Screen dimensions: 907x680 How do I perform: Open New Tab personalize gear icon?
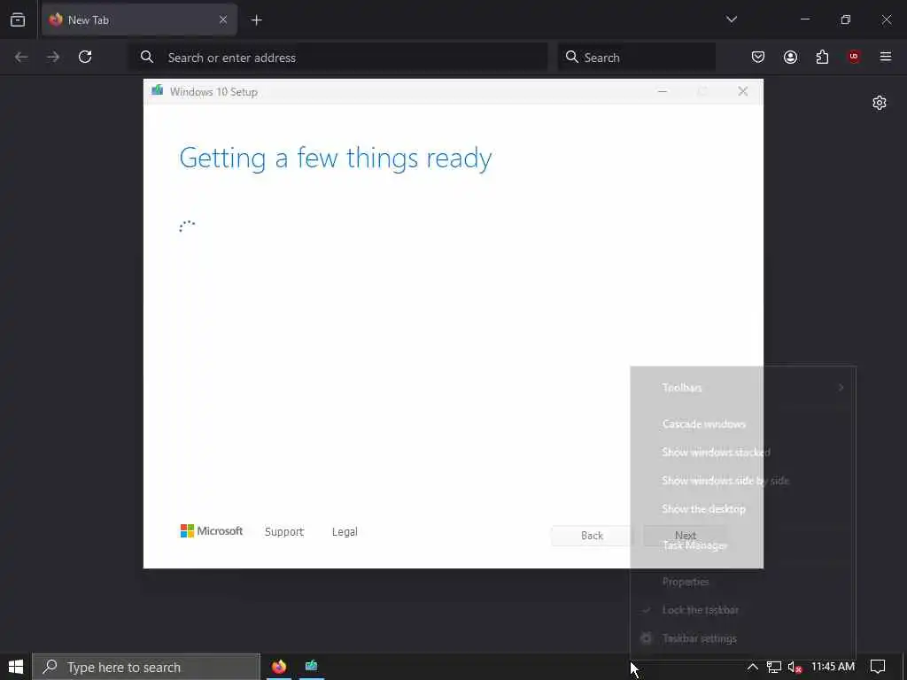coord(880,103)
